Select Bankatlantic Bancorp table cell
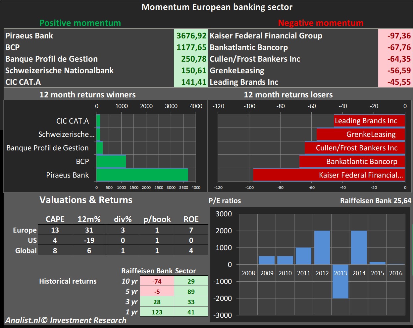 pos(293,47)
